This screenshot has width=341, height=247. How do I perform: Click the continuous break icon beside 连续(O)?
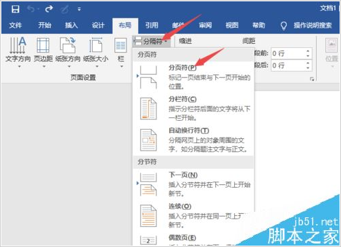coord(148,215)
